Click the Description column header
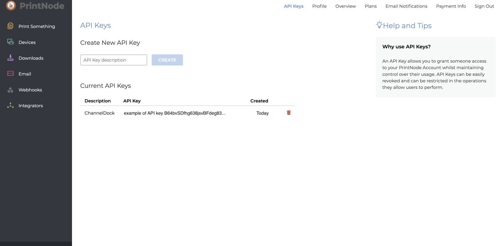 coord(97,101)
